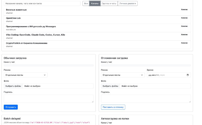Click Выбрать файлы in Отложенная загрузка
This screenshot has width=202, height=125.
pos(111,86)
